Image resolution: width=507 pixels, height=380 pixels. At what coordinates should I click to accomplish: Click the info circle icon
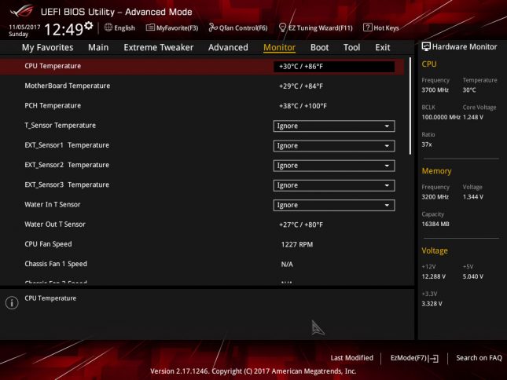[x=12, y=303]
